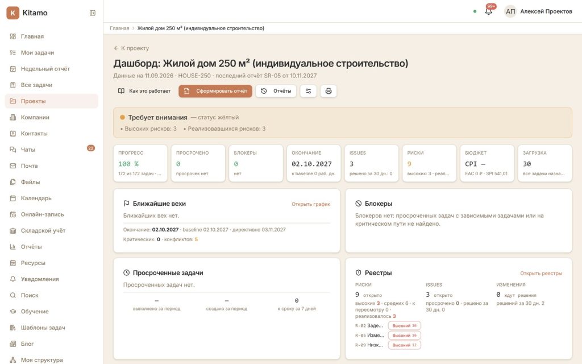
Task: Click the Уведомления bell icon in the sidebar
Action: [13, 279]
